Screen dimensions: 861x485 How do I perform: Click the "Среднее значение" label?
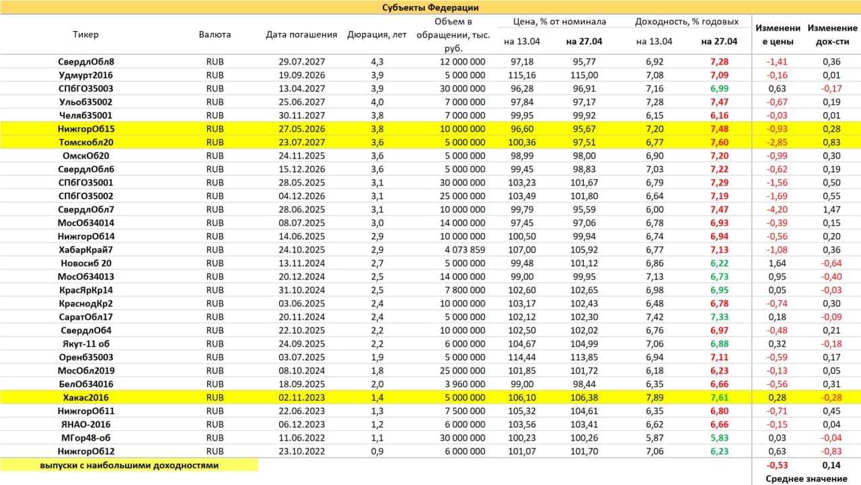806,478
